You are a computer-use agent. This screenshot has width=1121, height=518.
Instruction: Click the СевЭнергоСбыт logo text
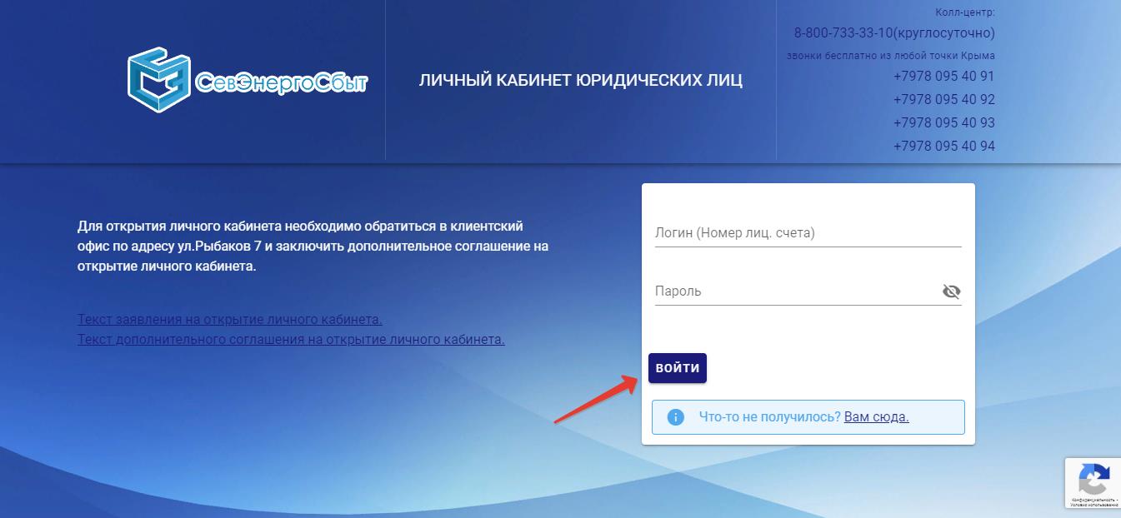click(x=281, y=82)
